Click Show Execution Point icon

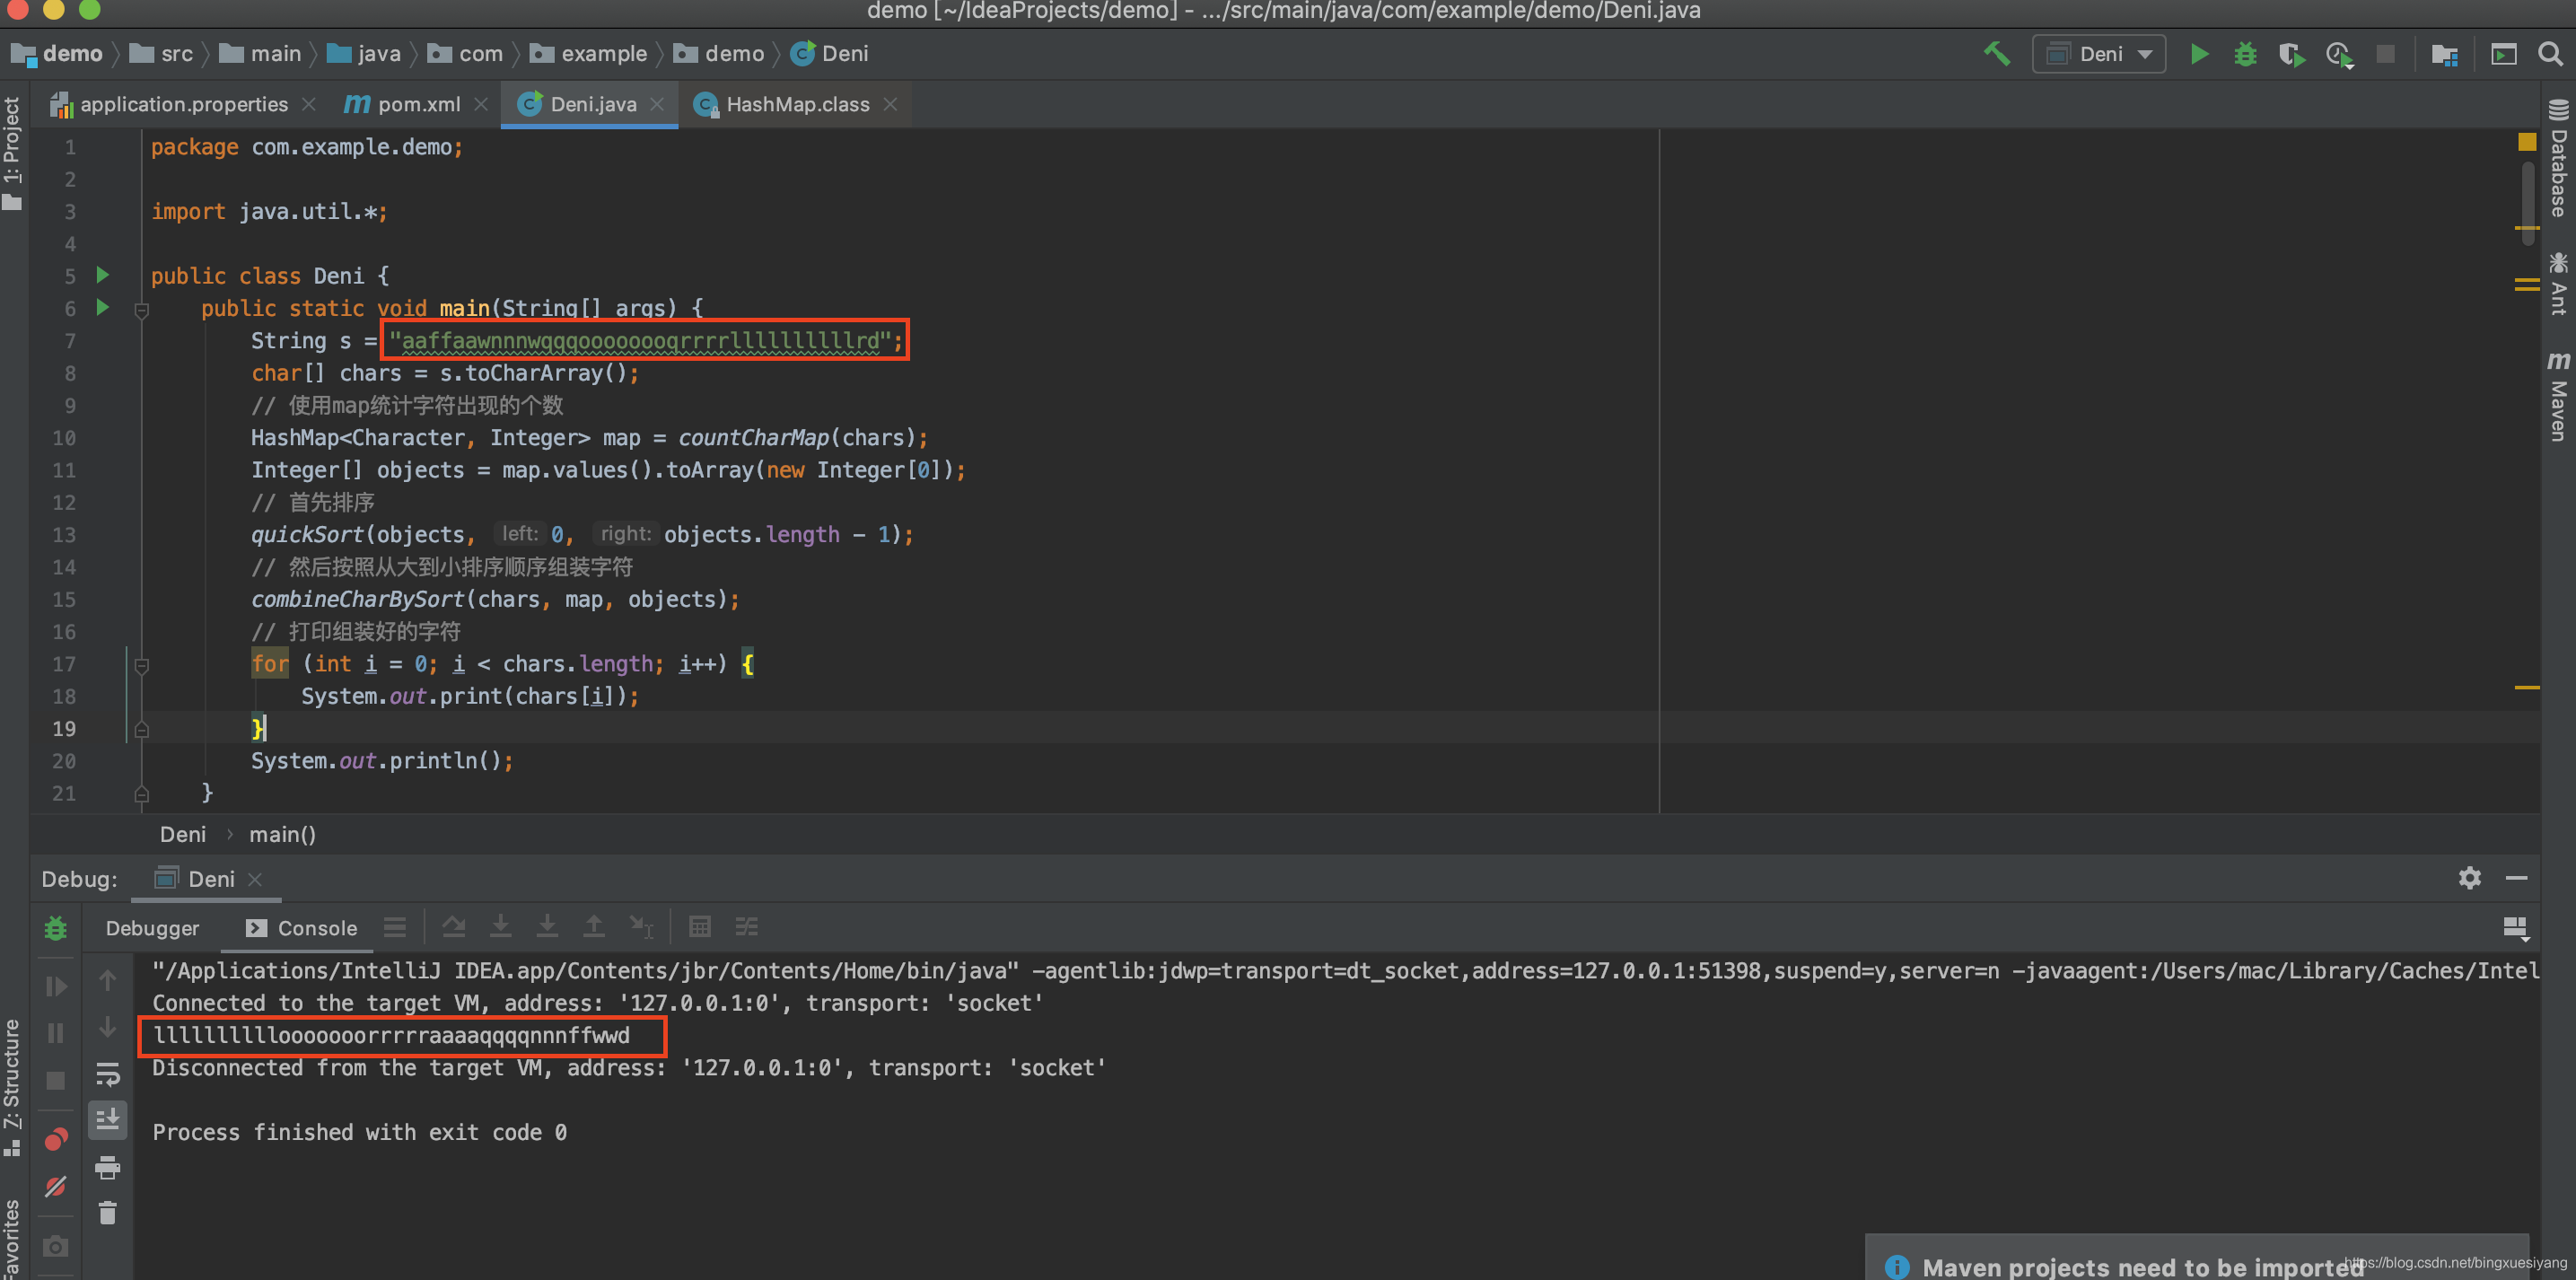pos(395,927)
